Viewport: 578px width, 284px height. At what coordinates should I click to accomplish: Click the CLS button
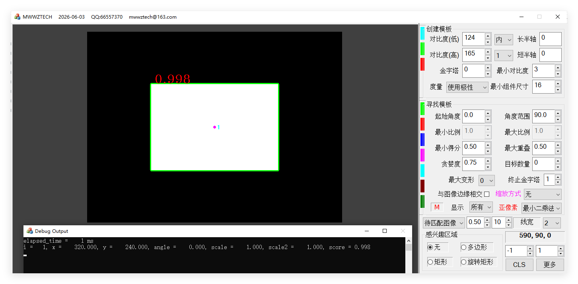click(519, 265)
